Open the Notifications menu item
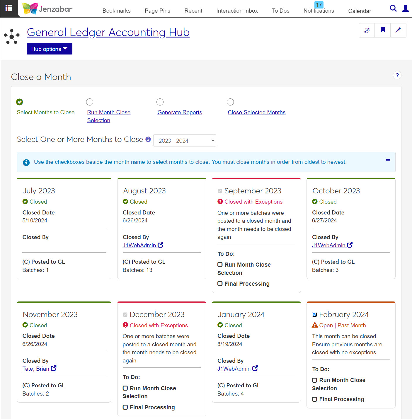 click(x=319, y=11)
